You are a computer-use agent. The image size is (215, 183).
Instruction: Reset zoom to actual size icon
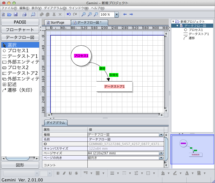(84, 14)
